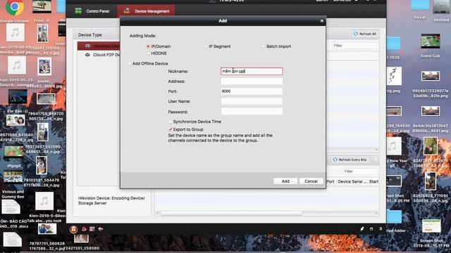451x253 pixels.
Task: Click the horizontal scrollbar in online devices list
Action: point(232,214)
